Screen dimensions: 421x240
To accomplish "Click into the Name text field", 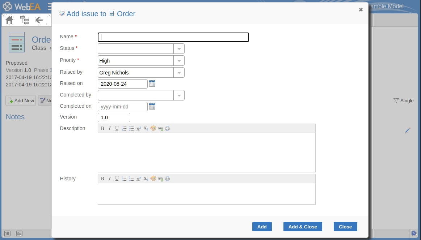I will point(173,37).
